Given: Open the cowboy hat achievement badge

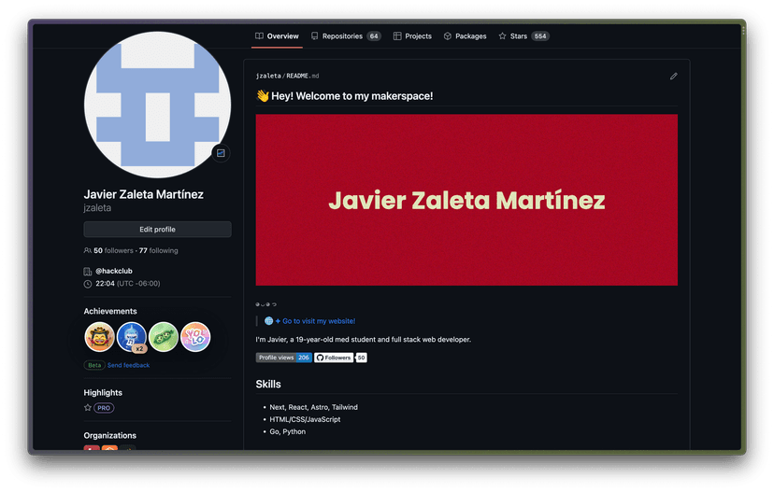Looking at the screenshot, I should [x=99, y=336].
